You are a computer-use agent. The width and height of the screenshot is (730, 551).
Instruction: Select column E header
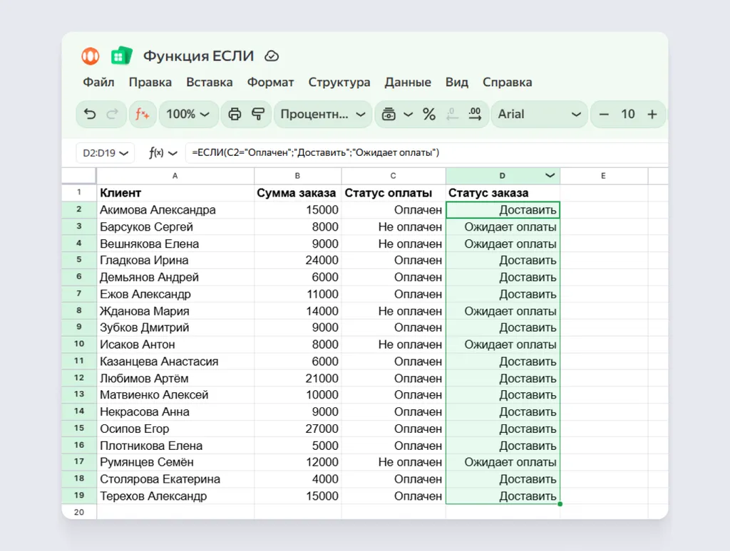[x=603, y=176]
